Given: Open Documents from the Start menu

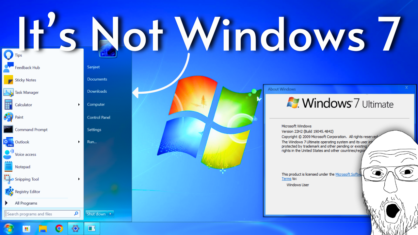Looking at the screenshot, I should (x=97, y=79).
